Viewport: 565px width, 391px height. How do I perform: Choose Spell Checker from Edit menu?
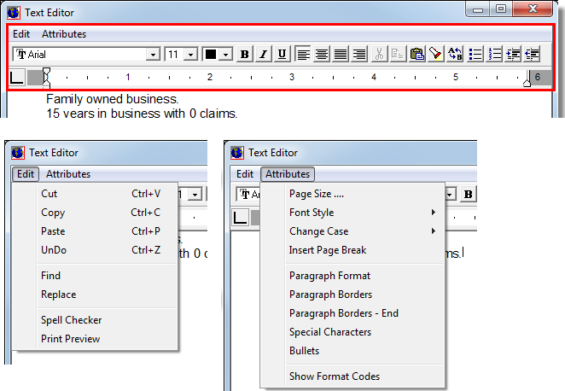tap(71, 320)
